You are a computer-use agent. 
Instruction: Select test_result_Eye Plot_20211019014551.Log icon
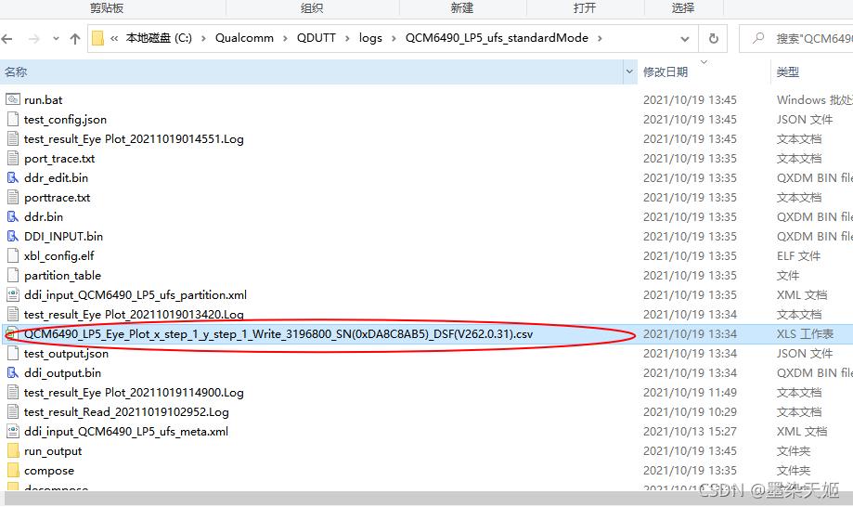coord(13,138)
